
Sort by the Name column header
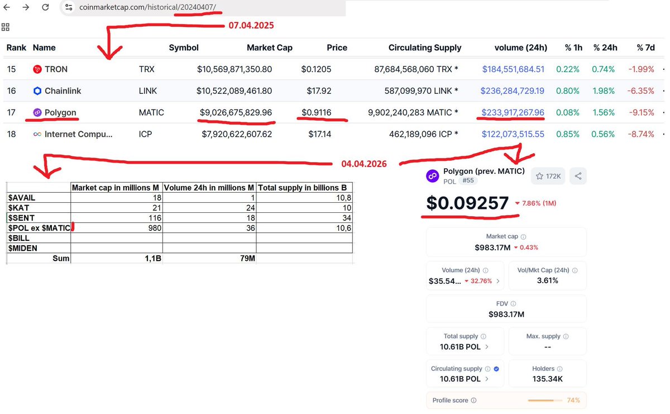click(x=44, y=48)
